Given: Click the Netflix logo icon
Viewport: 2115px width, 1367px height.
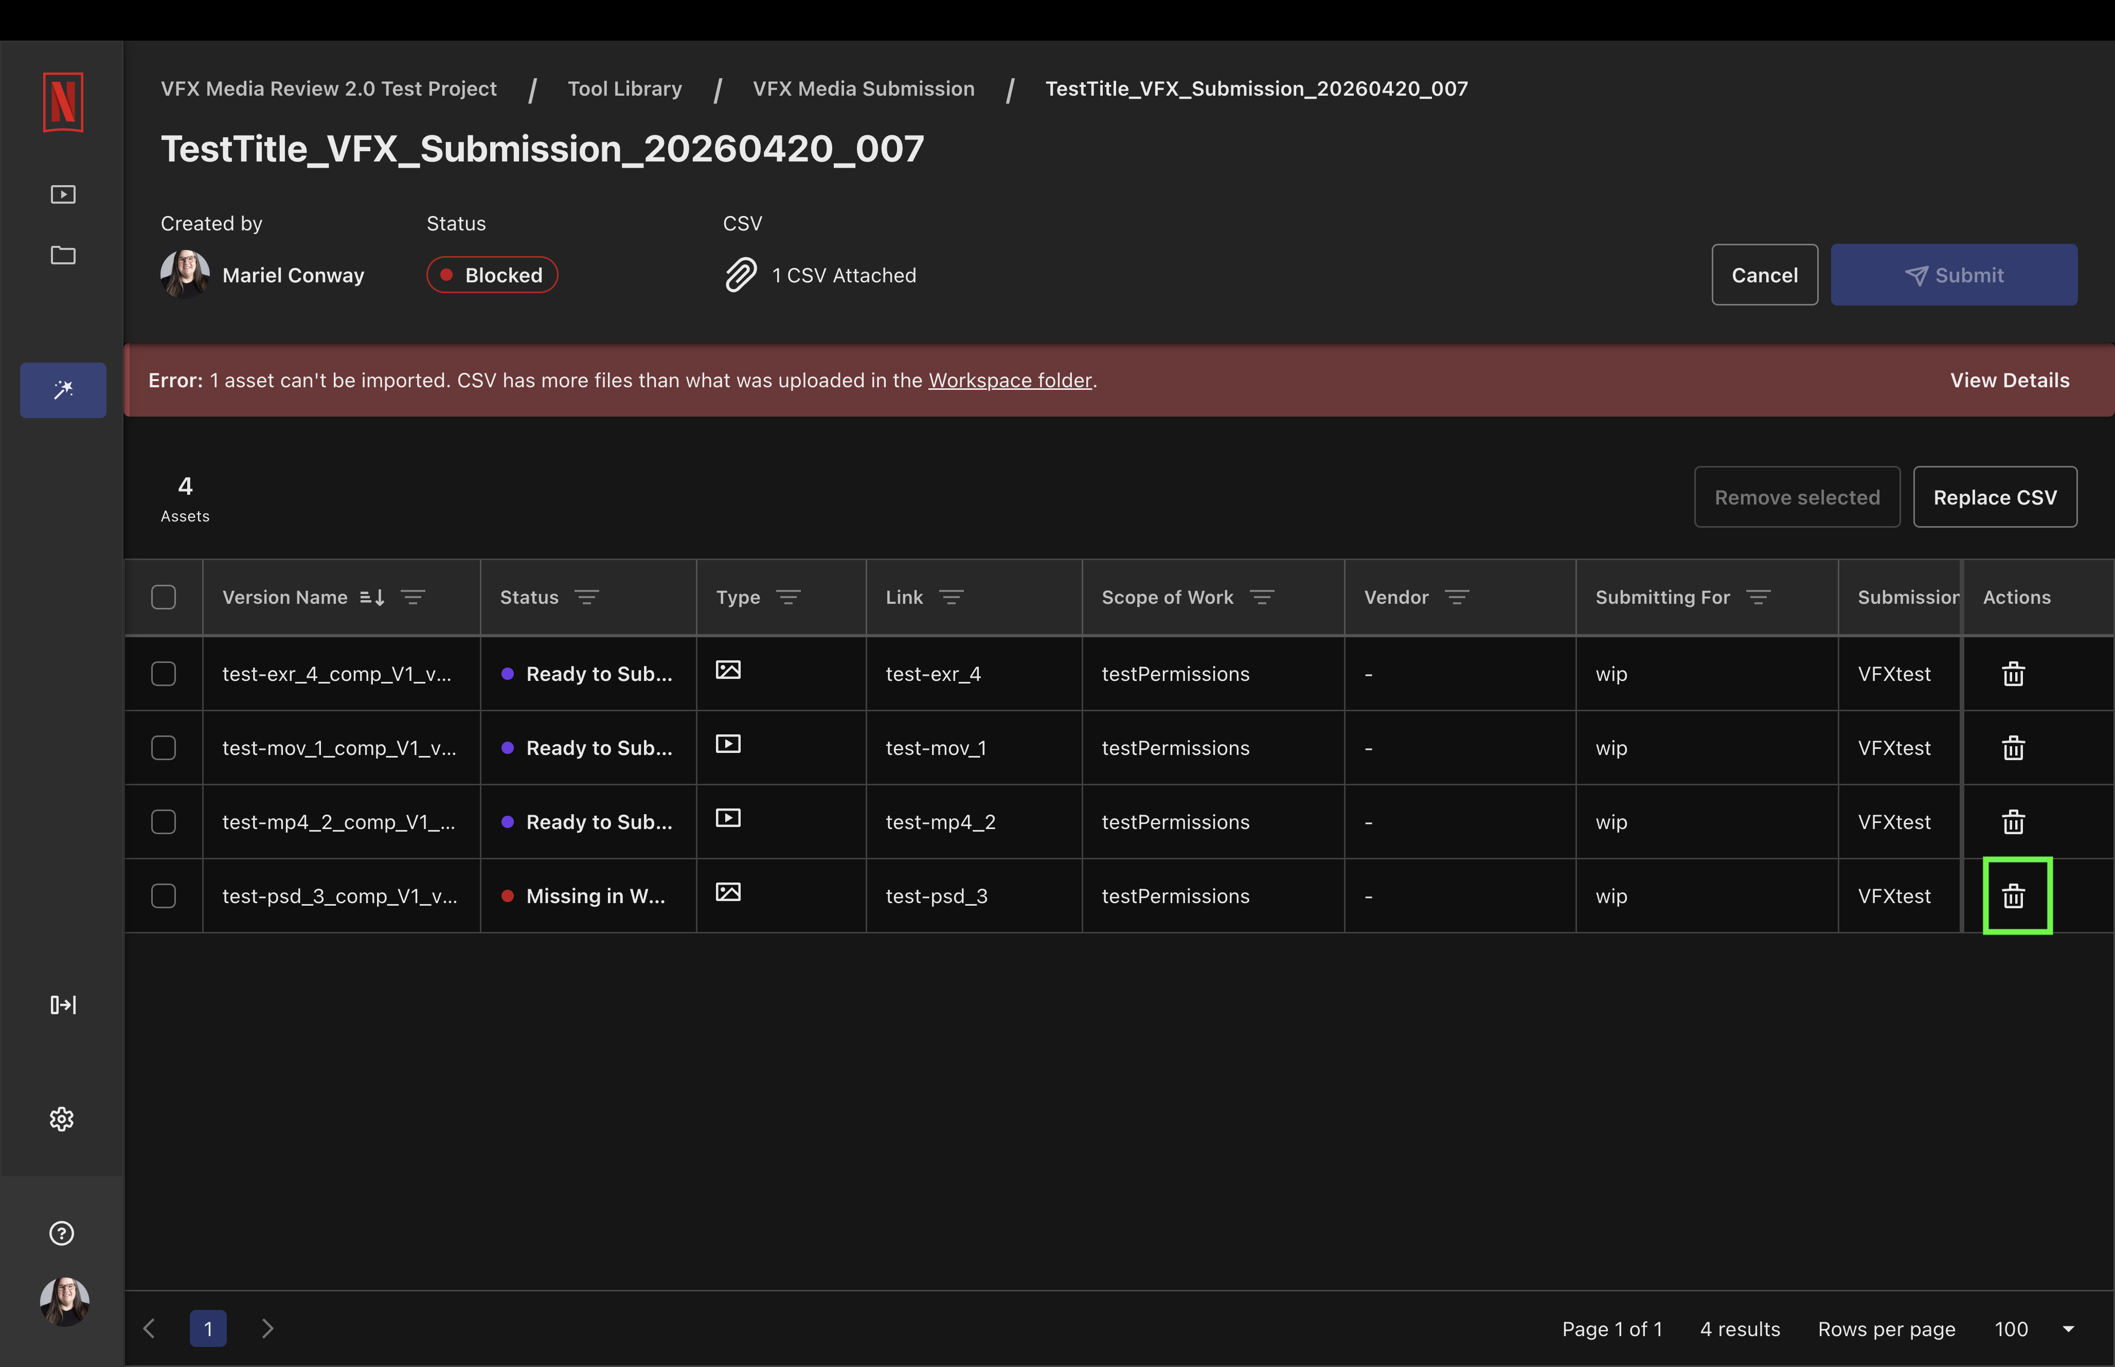Looking at the screenshot, I should coord(63,102).
